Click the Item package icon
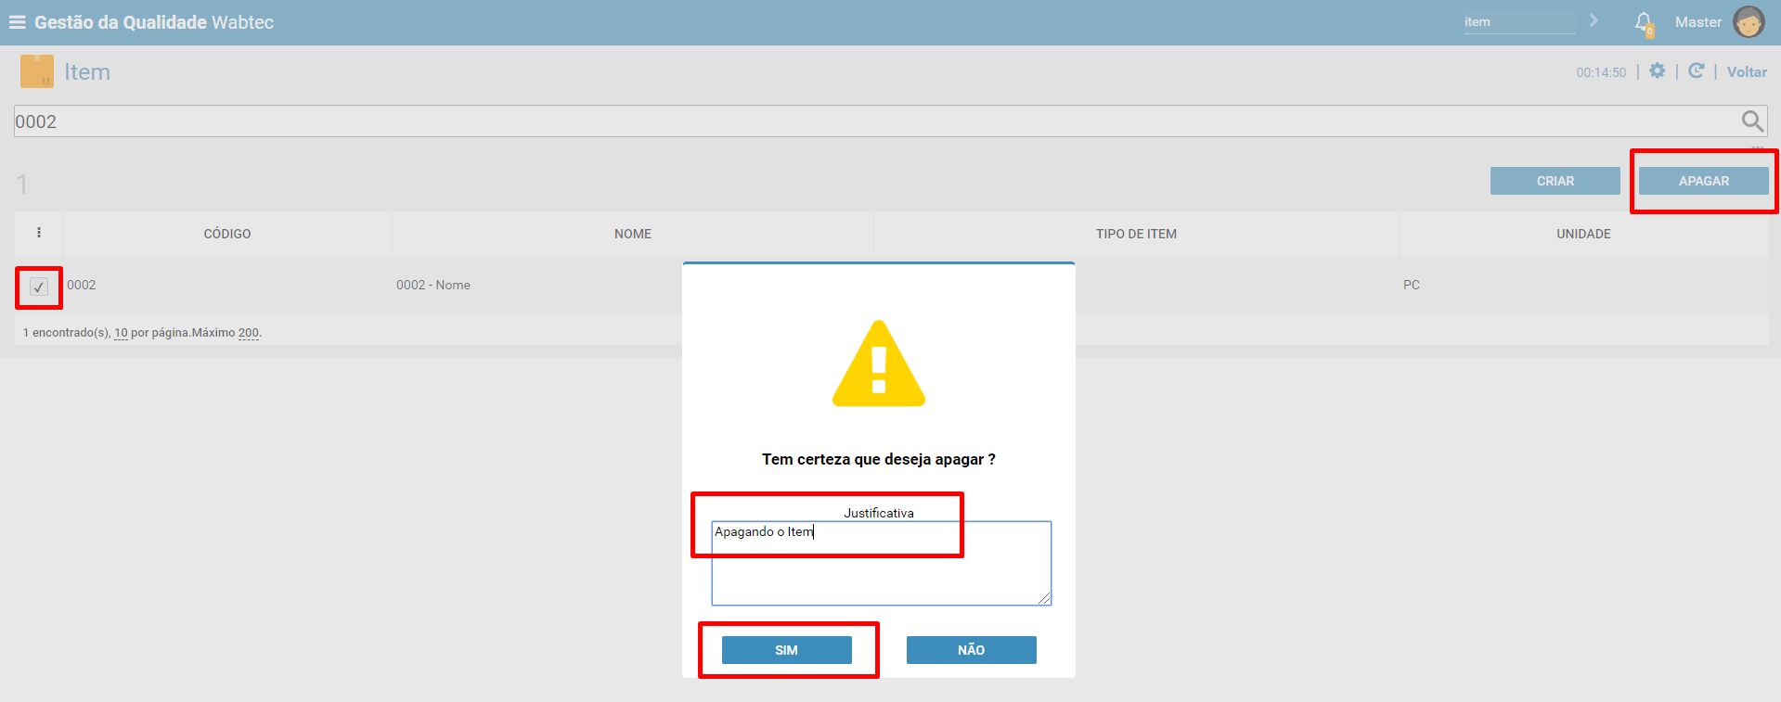 (37, 71)
